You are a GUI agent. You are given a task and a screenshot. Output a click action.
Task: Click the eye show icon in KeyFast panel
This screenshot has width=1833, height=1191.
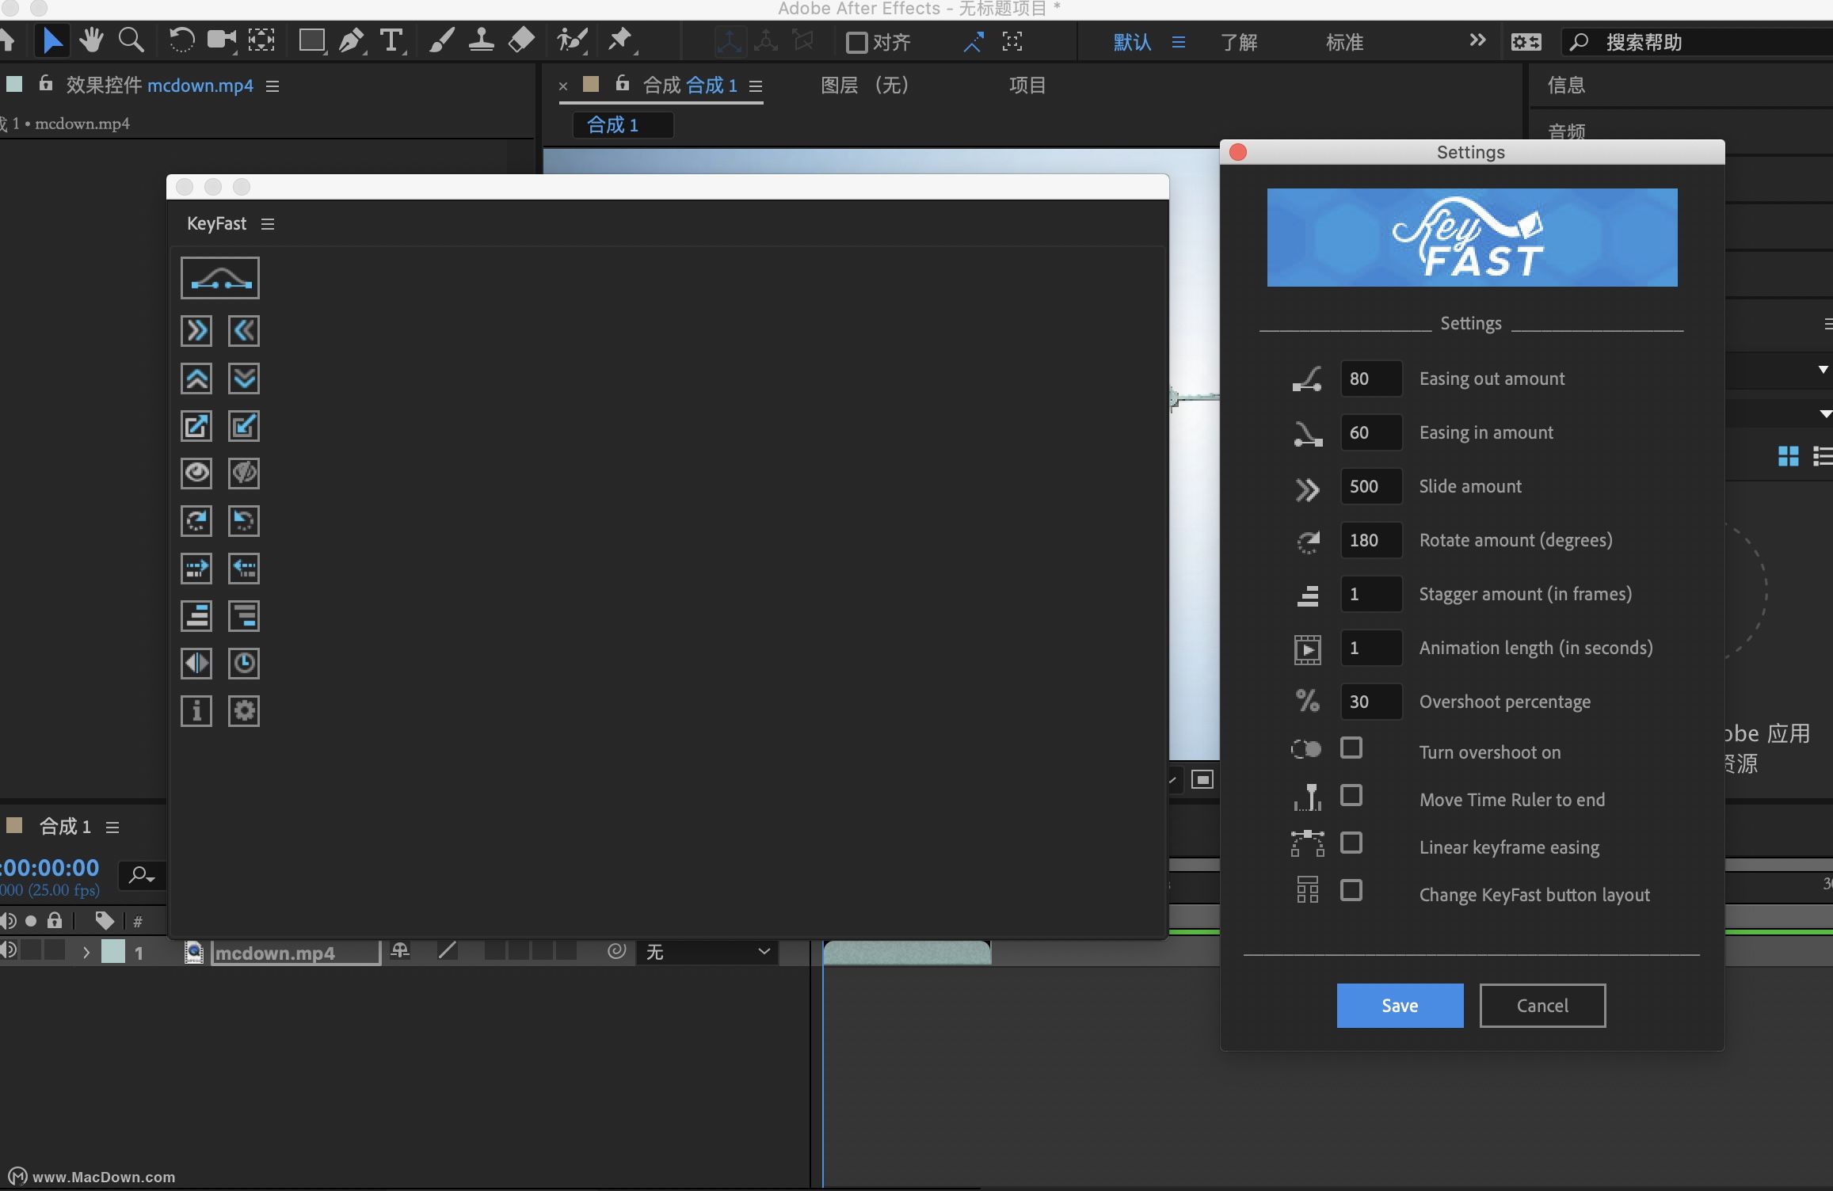pyautogui.click(x=196, y=473)
